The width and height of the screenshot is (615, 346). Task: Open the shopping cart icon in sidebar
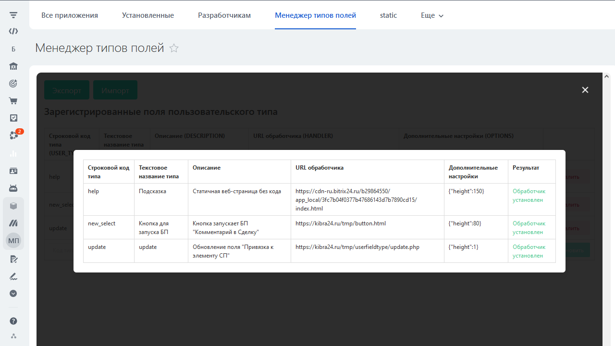[13, 101]
